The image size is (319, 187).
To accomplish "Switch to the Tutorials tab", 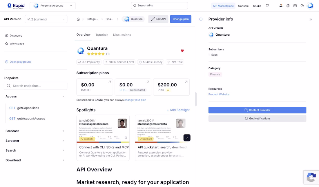I will [102, 35].
